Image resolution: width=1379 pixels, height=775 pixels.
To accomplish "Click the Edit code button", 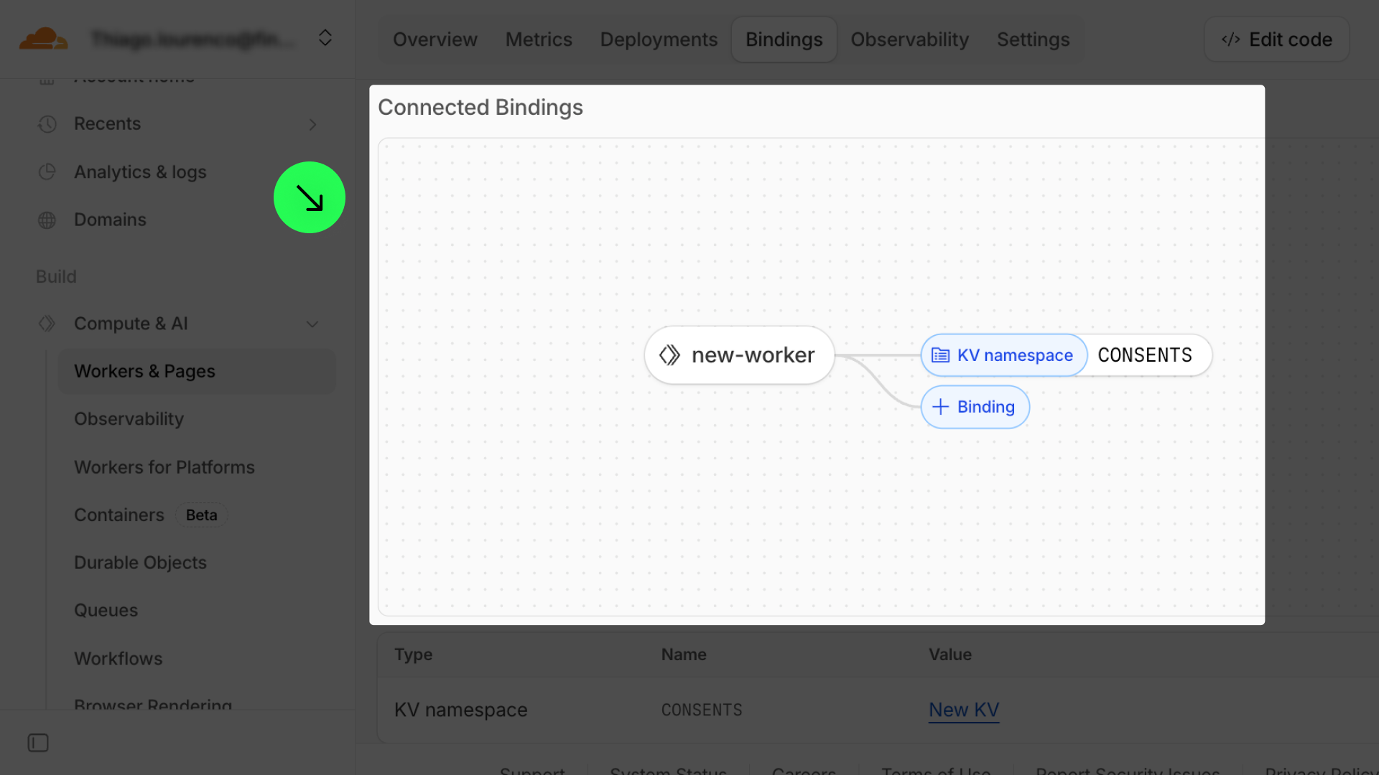I will (x=1277, y=39).
